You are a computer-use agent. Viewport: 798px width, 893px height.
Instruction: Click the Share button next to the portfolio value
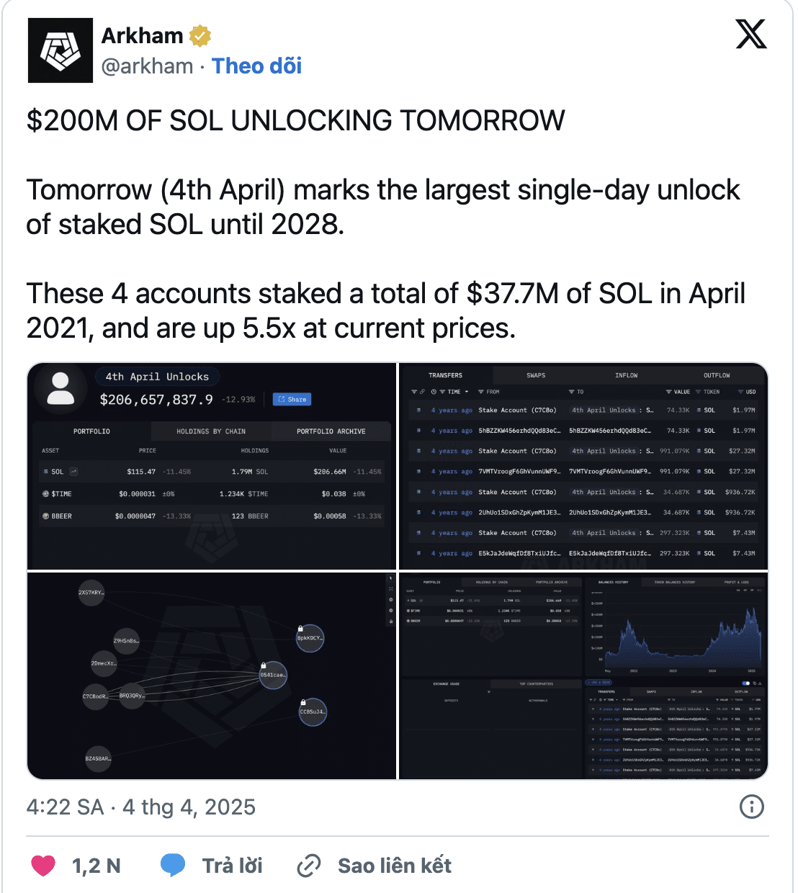(292, 399)
